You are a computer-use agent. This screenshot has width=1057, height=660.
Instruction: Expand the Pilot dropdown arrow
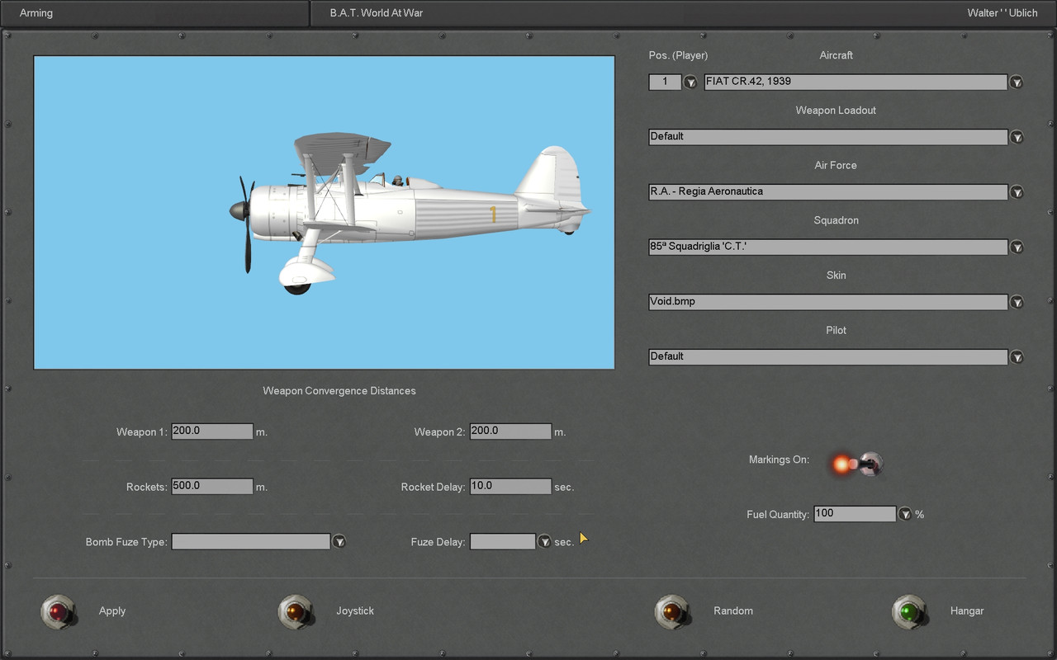point(1017,357)
